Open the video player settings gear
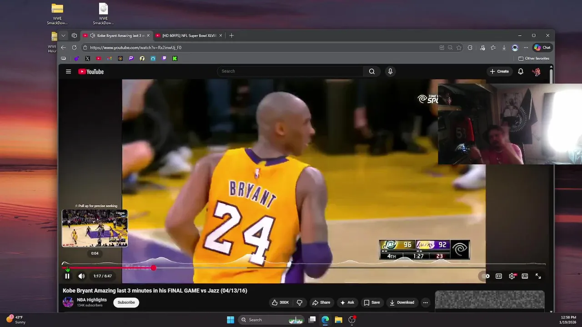The image size is (582, 327). [512, 276]
